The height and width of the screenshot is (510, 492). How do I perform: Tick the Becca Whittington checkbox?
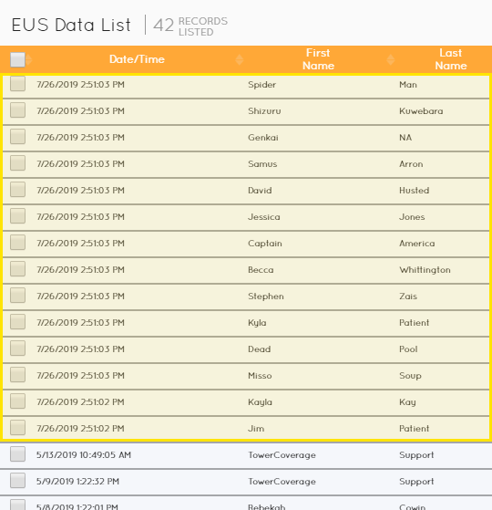(x=17, y=269)
